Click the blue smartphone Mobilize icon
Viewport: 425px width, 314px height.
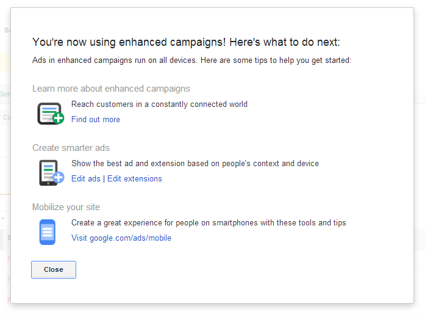(x=48, y=232)
